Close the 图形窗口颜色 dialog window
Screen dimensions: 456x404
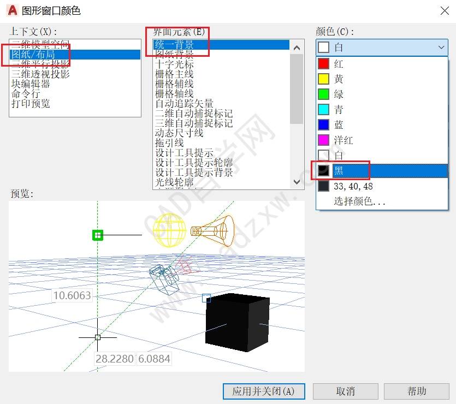[x=442, y=11]
